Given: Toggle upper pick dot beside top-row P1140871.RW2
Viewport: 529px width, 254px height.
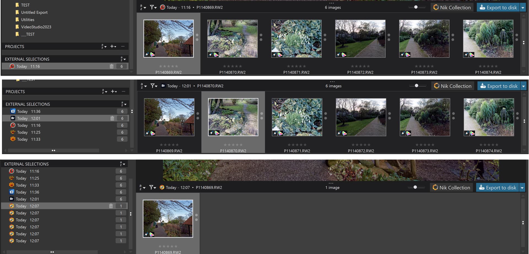Looking at the screenshot, I should 325,35.
